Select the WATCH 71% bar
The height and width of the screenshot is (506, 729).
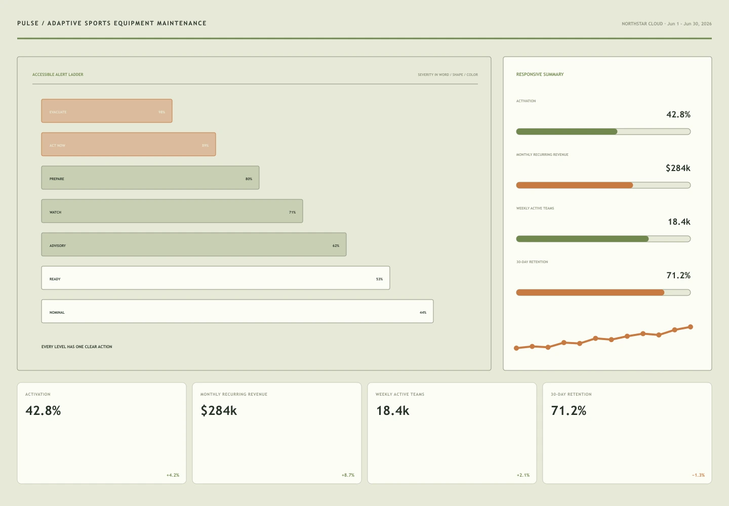coord(172,211)
